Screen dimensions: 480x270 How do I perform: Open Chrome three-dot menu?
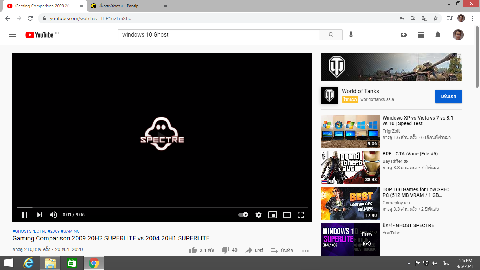click(x=473, y=18)
